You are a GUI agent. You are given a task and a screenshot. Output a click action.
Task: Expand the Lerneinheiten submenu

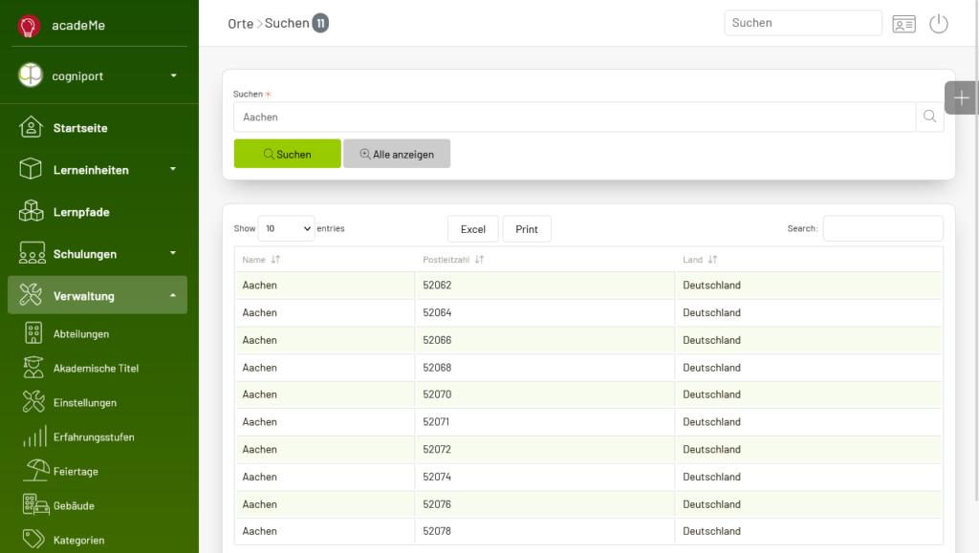coord(173,169)
